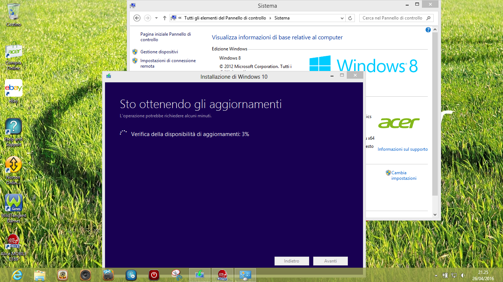Click 'Tutti gli elementi del Pannello di controllo' breadcrumb
Screen dimensions: 503x282
click(225, 18)
